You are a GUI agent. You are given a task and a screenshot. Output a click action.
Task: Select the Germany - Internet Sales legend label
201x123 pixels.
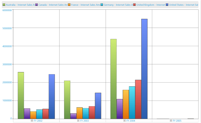118,5
